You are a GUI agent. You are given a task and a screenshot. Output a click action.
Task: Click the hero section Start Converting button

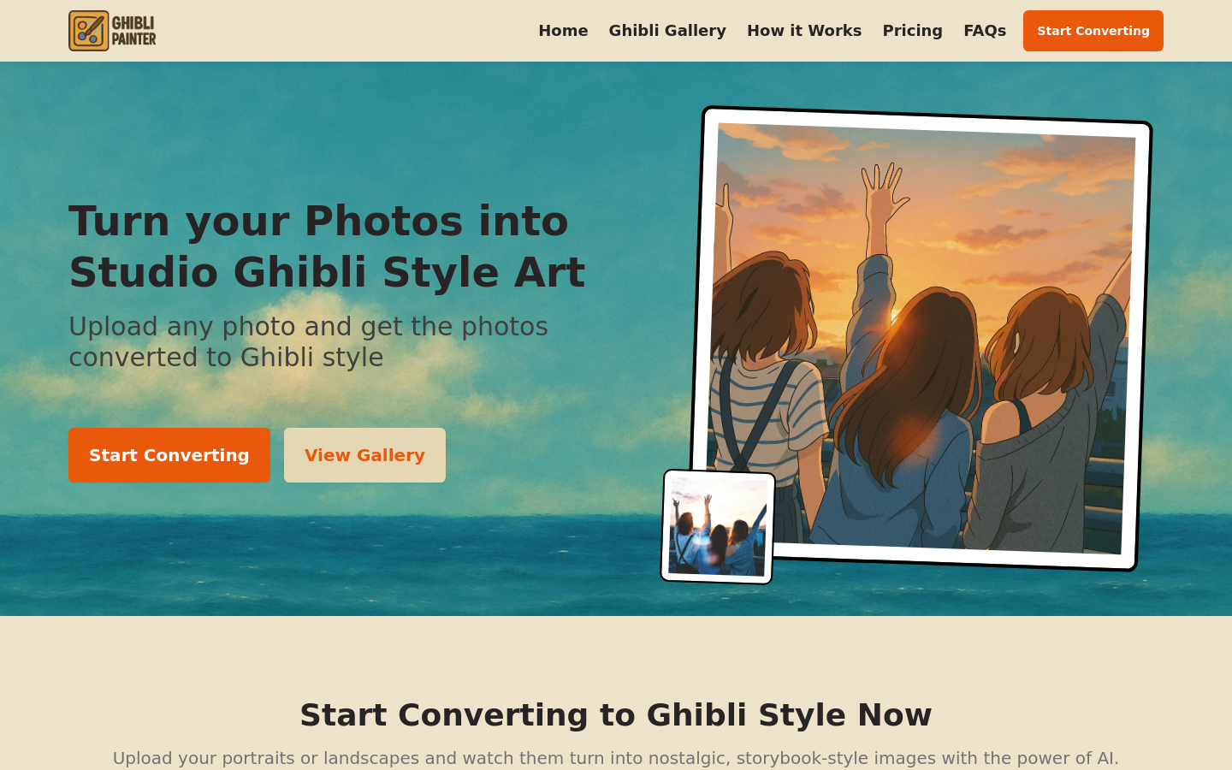pos(169,455)
